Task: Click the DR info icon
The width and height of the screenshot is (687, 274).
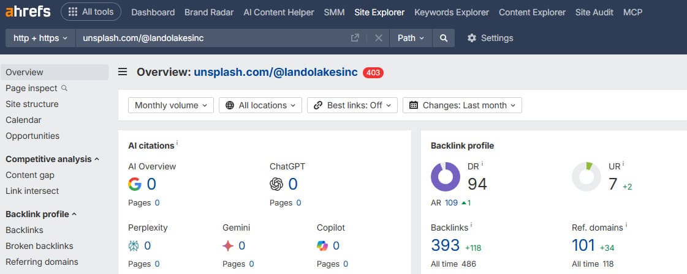Action: (482, 164)
